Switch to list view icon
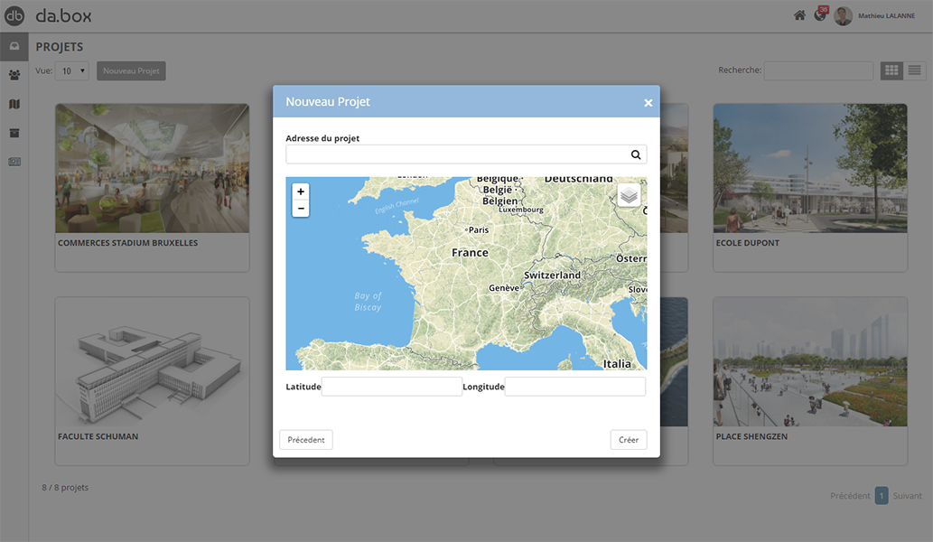The height and width of the screenshot is (542, 933). tap(915, 70)
